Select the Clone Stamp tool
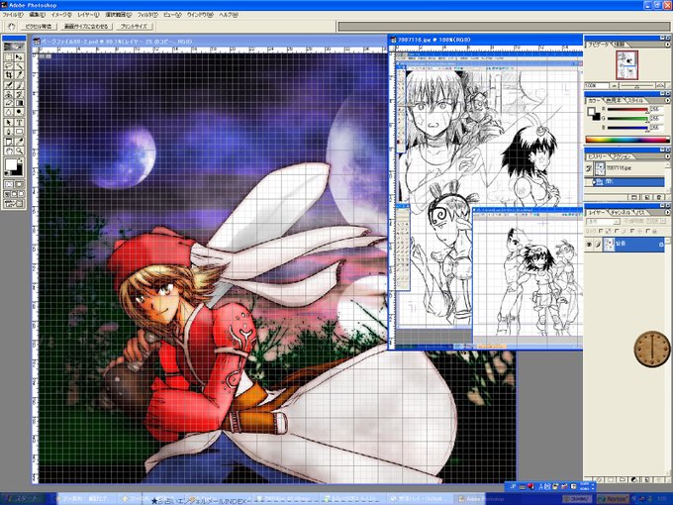Image resolution: width=673 pixels, height=505 pixels. [x=9, y=94]
